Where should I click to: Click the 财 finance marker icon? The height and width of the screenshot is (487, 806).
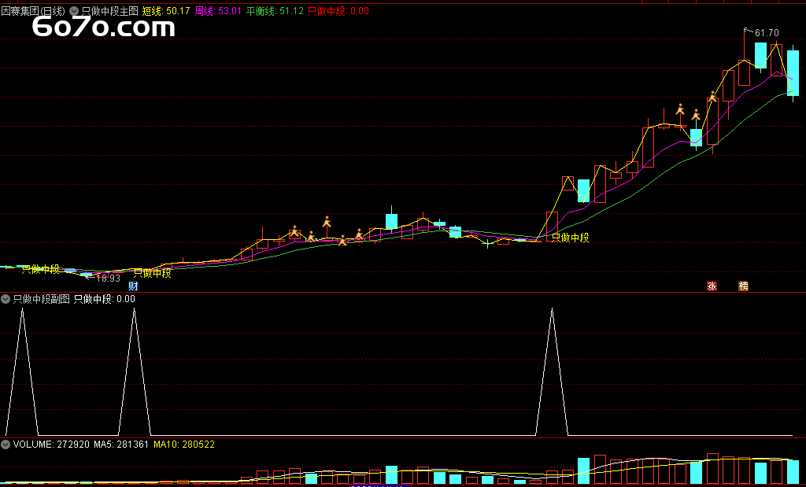[133, 286]
